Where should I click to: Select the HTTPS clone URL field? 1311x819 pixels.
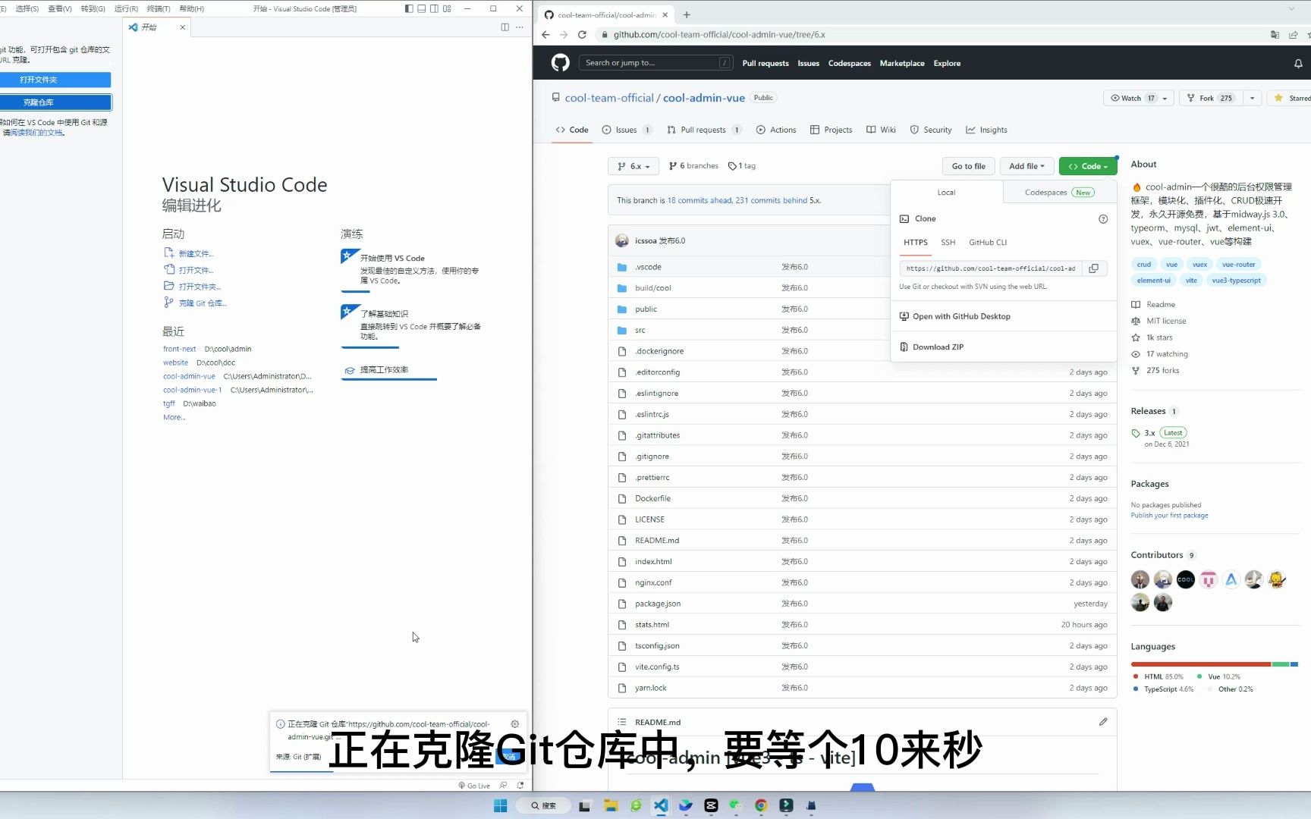coord(990,268)
